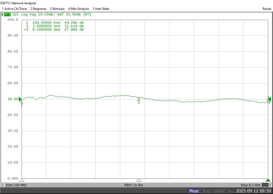The width and height of the screenshot is (273, 194).
Task: Click marker 3 at the trace's right end
Action: 268,100
